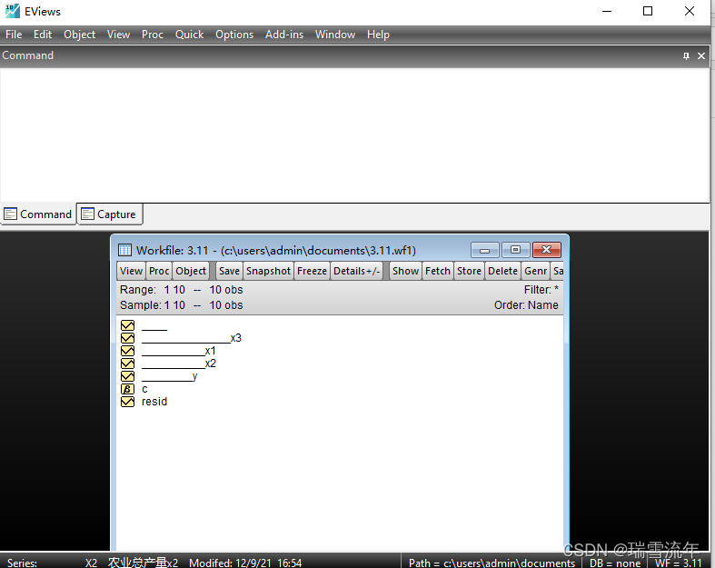The height and width of the screenshot is (568, 715).
Task: Close the Command pane
Action: coord(701,55)
